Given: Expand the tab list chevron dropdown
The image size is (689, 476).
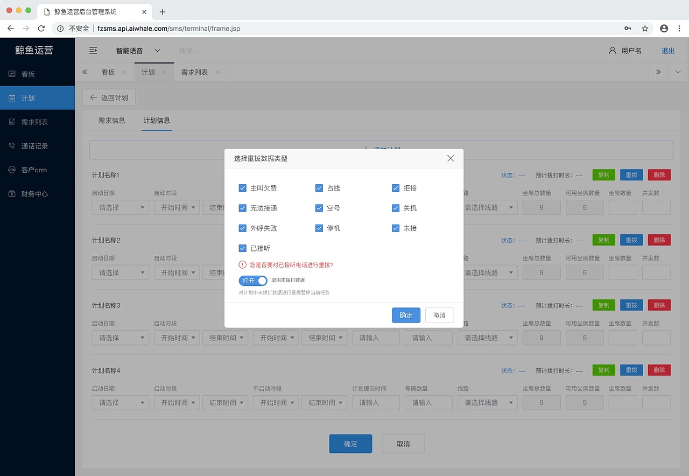Looking at the screenshot, I should (x=678, y=72).
